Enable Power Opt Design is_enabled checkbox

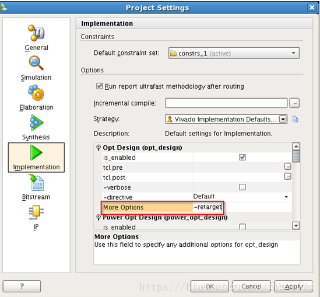tap(242, 227)
